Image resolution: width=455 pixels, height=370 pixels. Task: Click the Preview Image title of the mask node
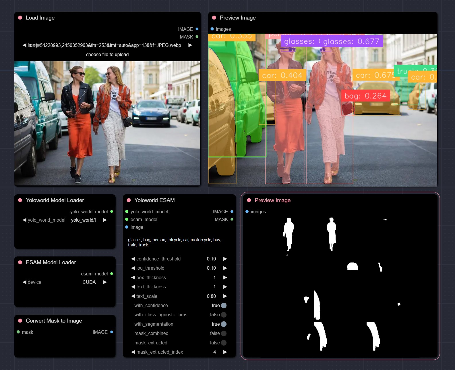coord(272,200)
